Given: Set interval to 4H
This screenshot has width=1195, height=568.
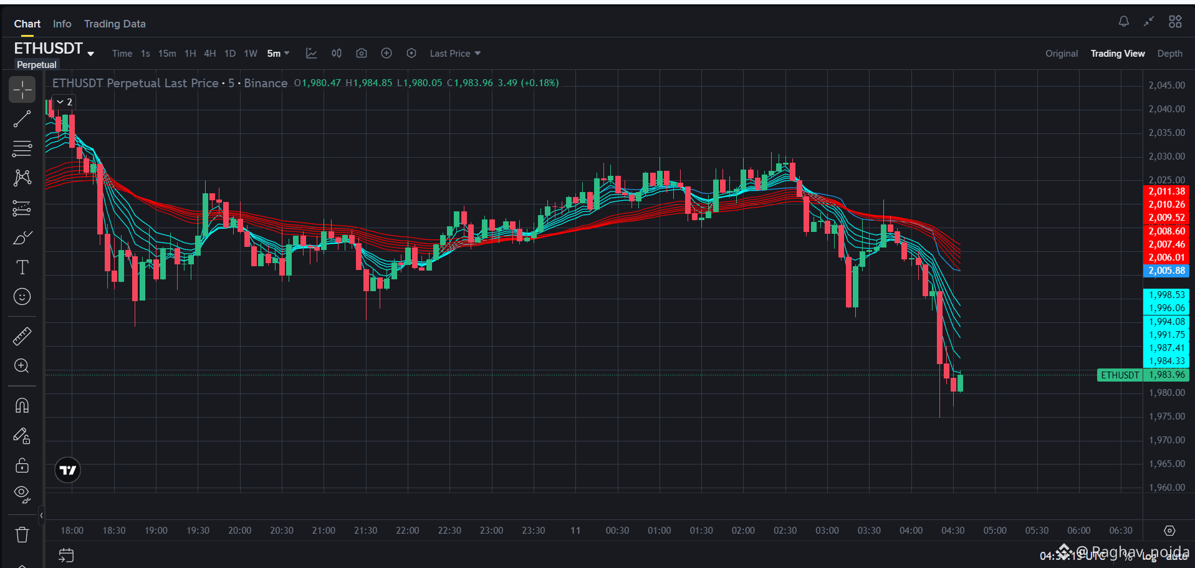Looking at the screenshot, I should tap(210, 54).
